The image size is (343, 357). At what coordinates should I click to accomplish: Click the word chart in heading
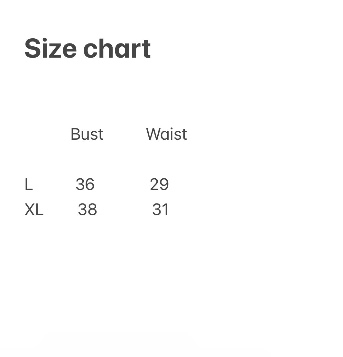pos(117,49)
